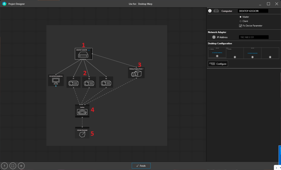The width and height of the screenshot is (281, 170).
Task: Select the P3 projector node
Action: coord(106,83)
